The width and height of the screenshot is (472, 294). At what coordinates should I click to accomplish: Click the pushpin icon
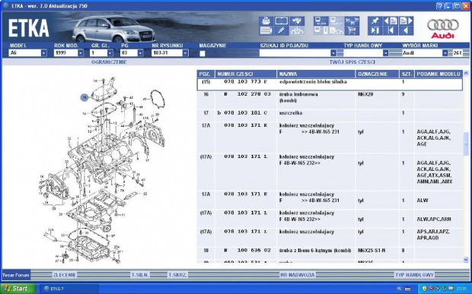click(x=375, y=21)
